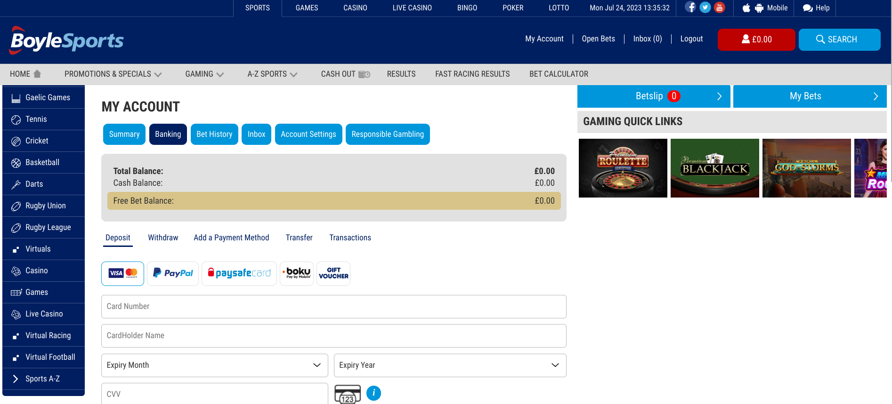Select Gaelic Games sidebar icon
Image resolution: width=892 pixels, height=404 pixels.
[16, 98]
